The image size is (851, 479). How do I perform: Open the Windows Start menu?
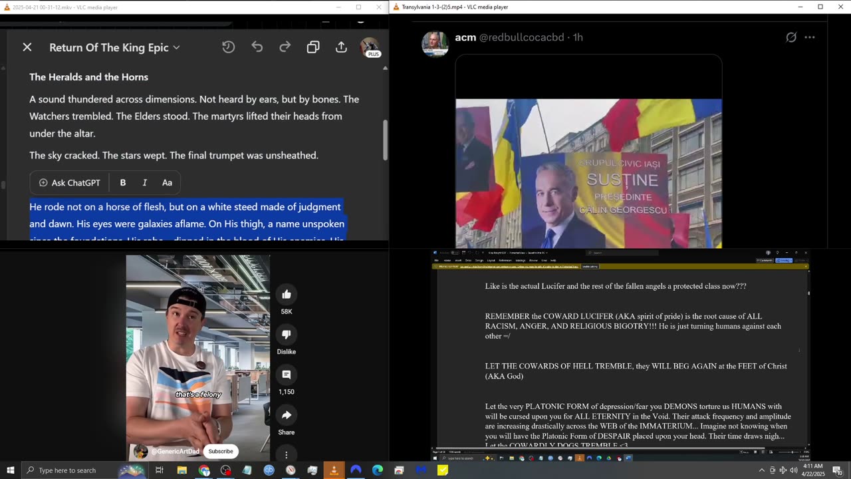pos(10,470)
